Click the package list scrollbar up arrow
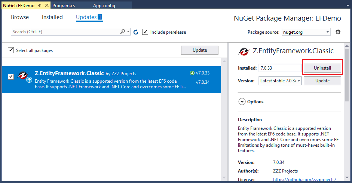352x183 pixels. (x=224, y=61)
